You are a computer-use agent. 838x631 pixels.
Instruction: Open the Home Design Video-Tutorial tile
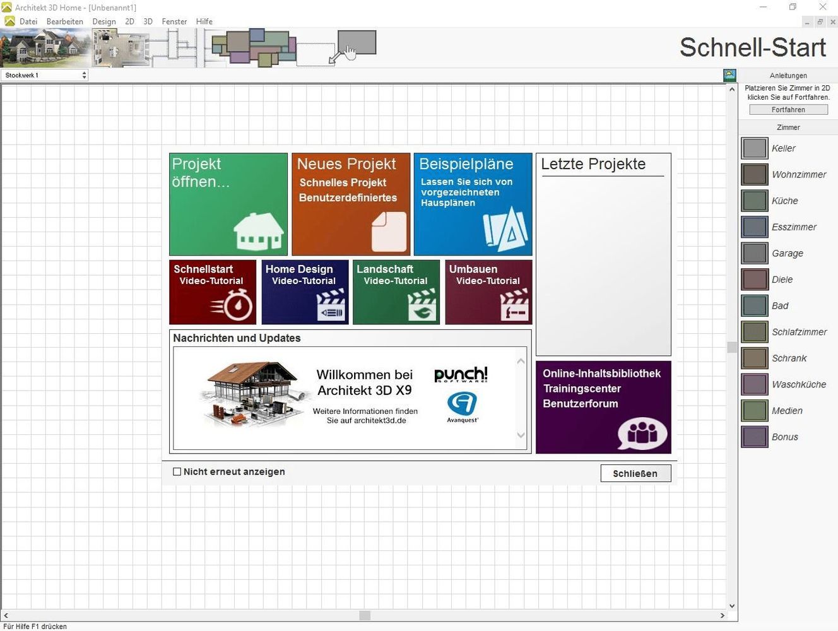coord(305,292)
